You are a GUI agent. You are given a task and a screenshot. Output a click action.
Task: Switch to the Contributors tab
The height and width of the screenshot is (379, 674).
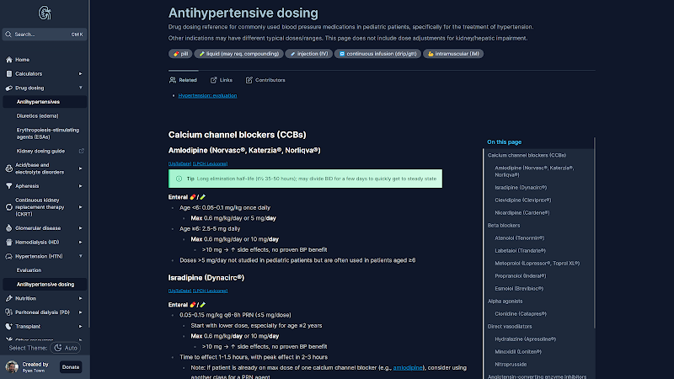coord(265,80)
